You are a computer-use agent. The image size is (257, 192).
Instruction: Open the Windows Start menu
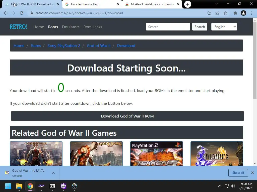pyautogui.click(x=8, y=186)
